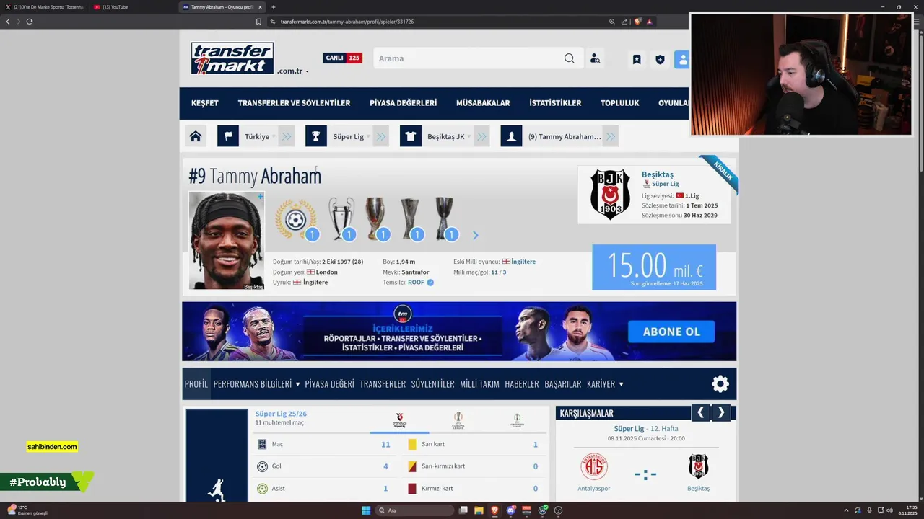Open File Explorer from taskbar
Viewport: 924px width, 519px height.
coord(479,510)
